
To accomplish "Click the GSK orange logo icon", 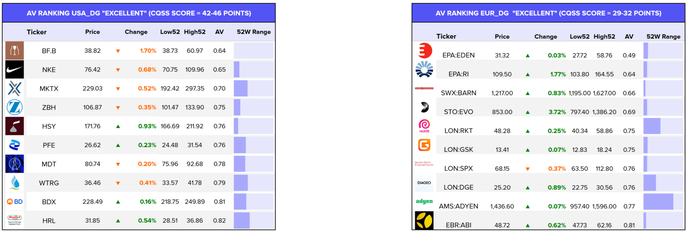I will [424, 145].
